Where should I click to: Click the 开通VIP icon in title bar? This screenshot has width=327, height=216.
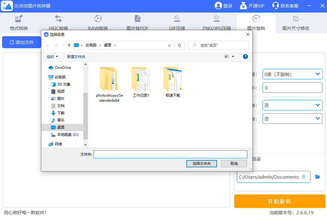243,6
